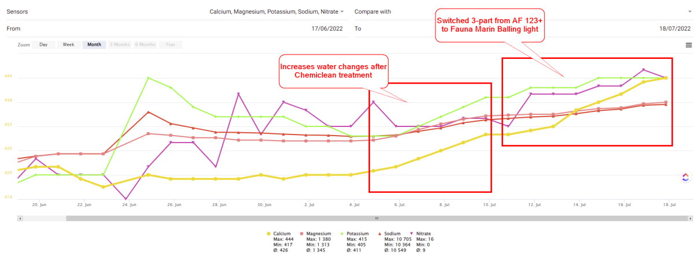Image resolution: width=694 pixels, height=262 pixels.
Task: Click the ClickUp floating logo icon
Action: coord(685,177)
